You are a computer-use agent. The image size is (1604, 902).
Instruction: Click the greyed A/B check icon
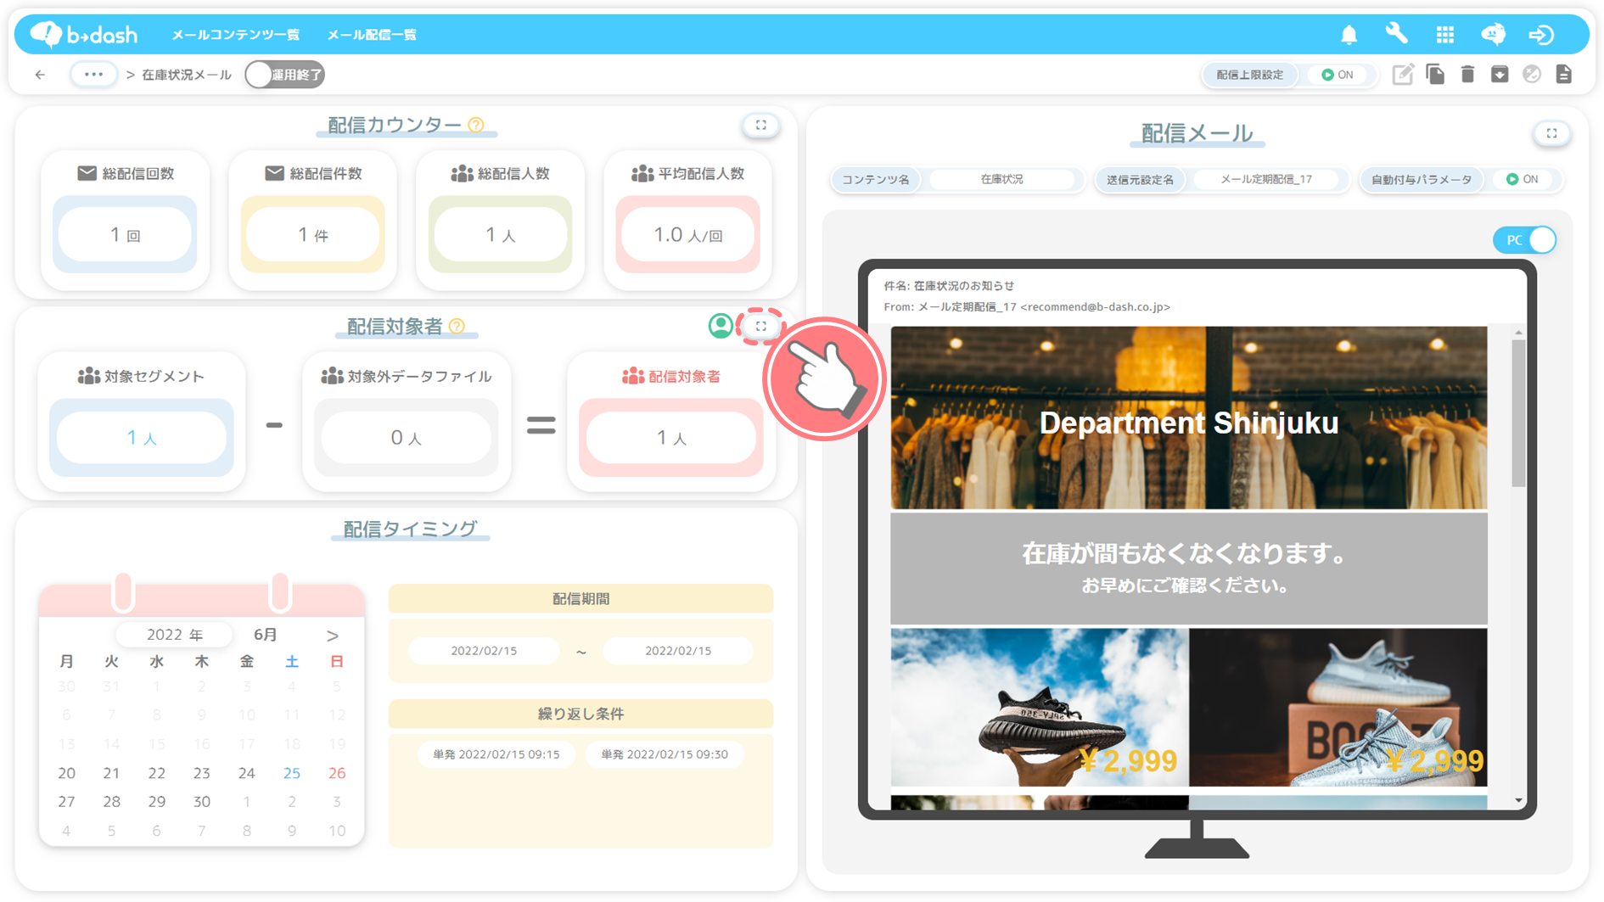(1532, 75)
